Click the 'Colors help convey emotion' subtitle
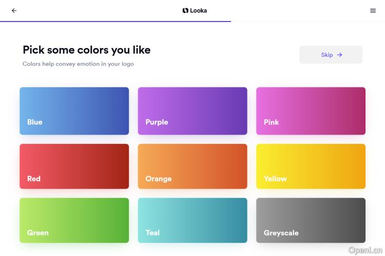The width and height of the screenshot is (385, 256). [x=78, y=64]
